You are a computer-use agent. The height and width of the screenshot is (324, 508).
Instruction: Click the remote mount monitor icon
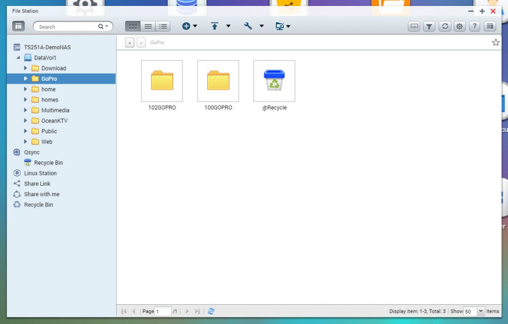click(x=280, y=26)
